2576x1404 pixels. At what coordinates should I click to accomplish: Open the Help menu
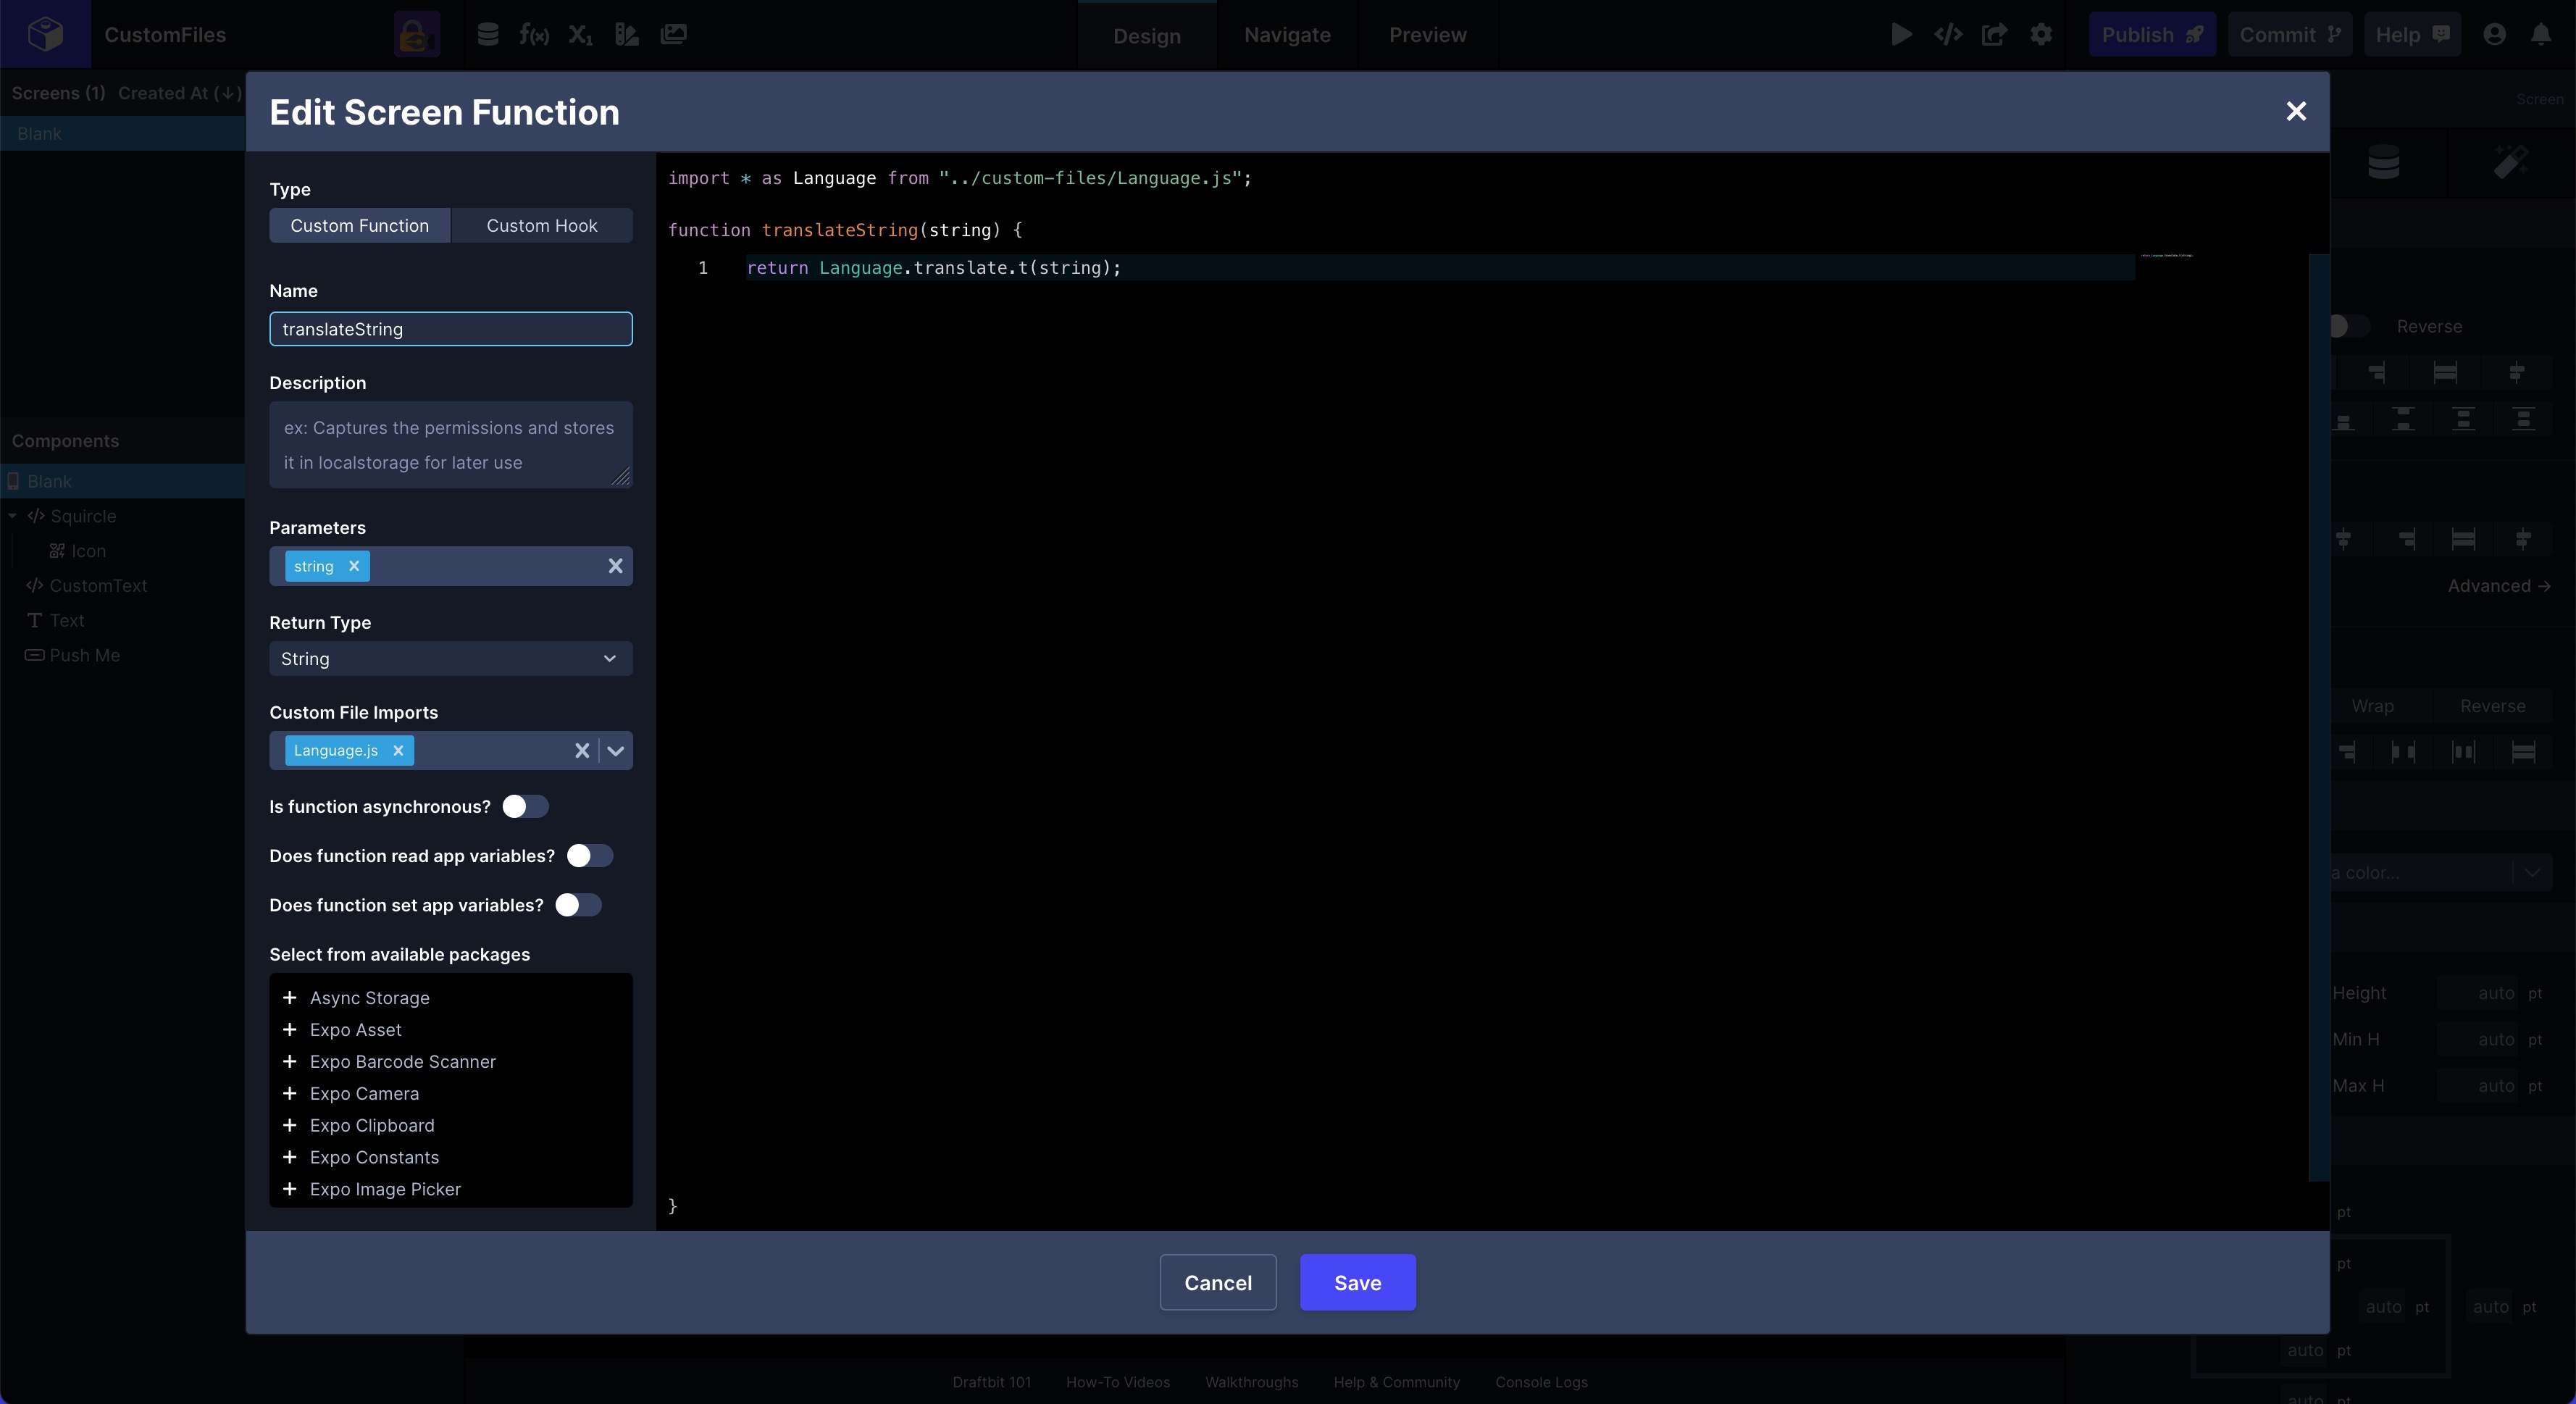pos(2412,35)
